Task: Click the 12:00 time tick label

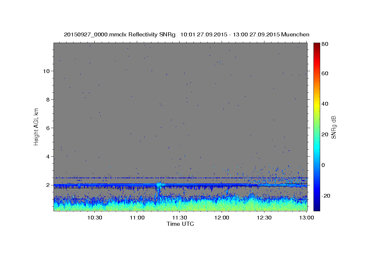Action: tap(222, 218)
